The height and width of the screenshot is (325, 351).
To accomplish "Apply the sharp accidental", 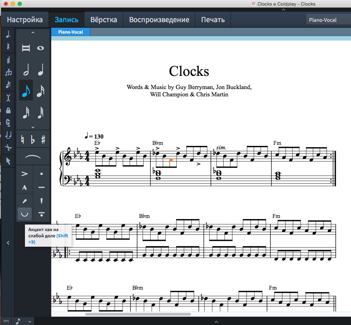I will [43, 139].
